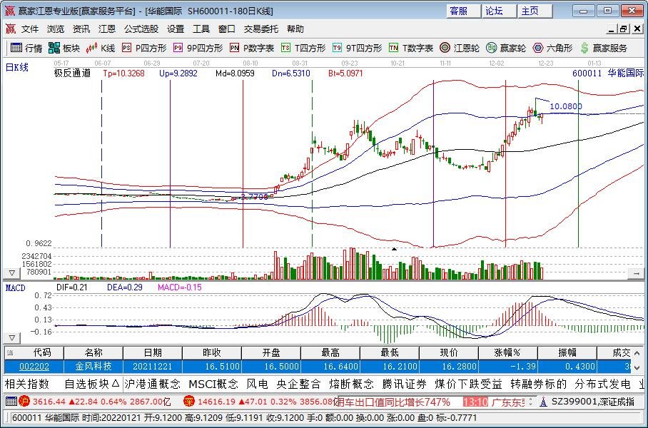Viewport: 648px width, 428px height.
Task: Click the MACD indicator label
Action: pos(15,287)
